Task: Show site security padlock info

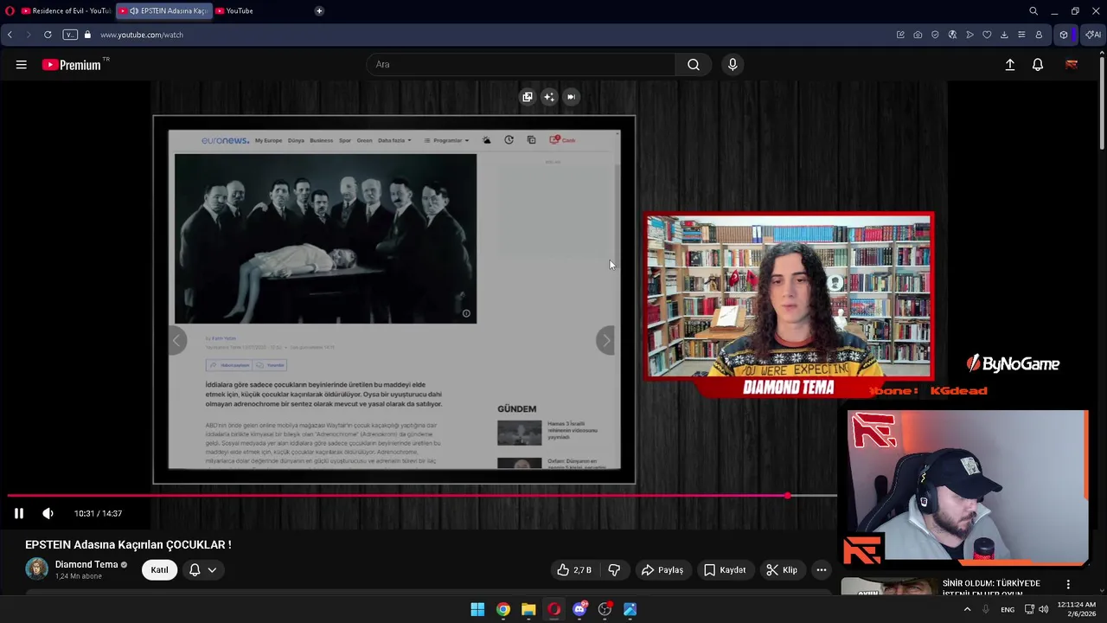Action: (87, 35)
